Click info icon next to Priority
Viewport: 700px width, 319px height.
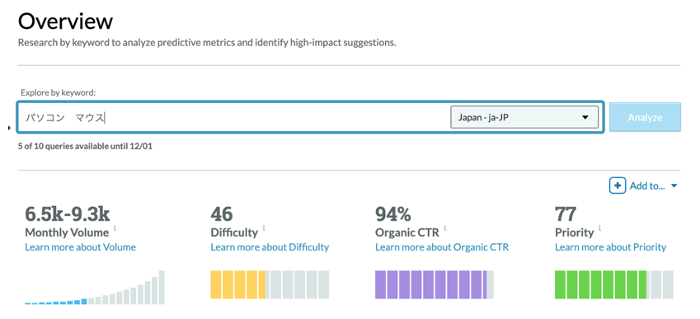599,228
